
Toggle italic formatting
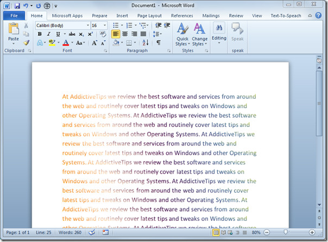48,34
